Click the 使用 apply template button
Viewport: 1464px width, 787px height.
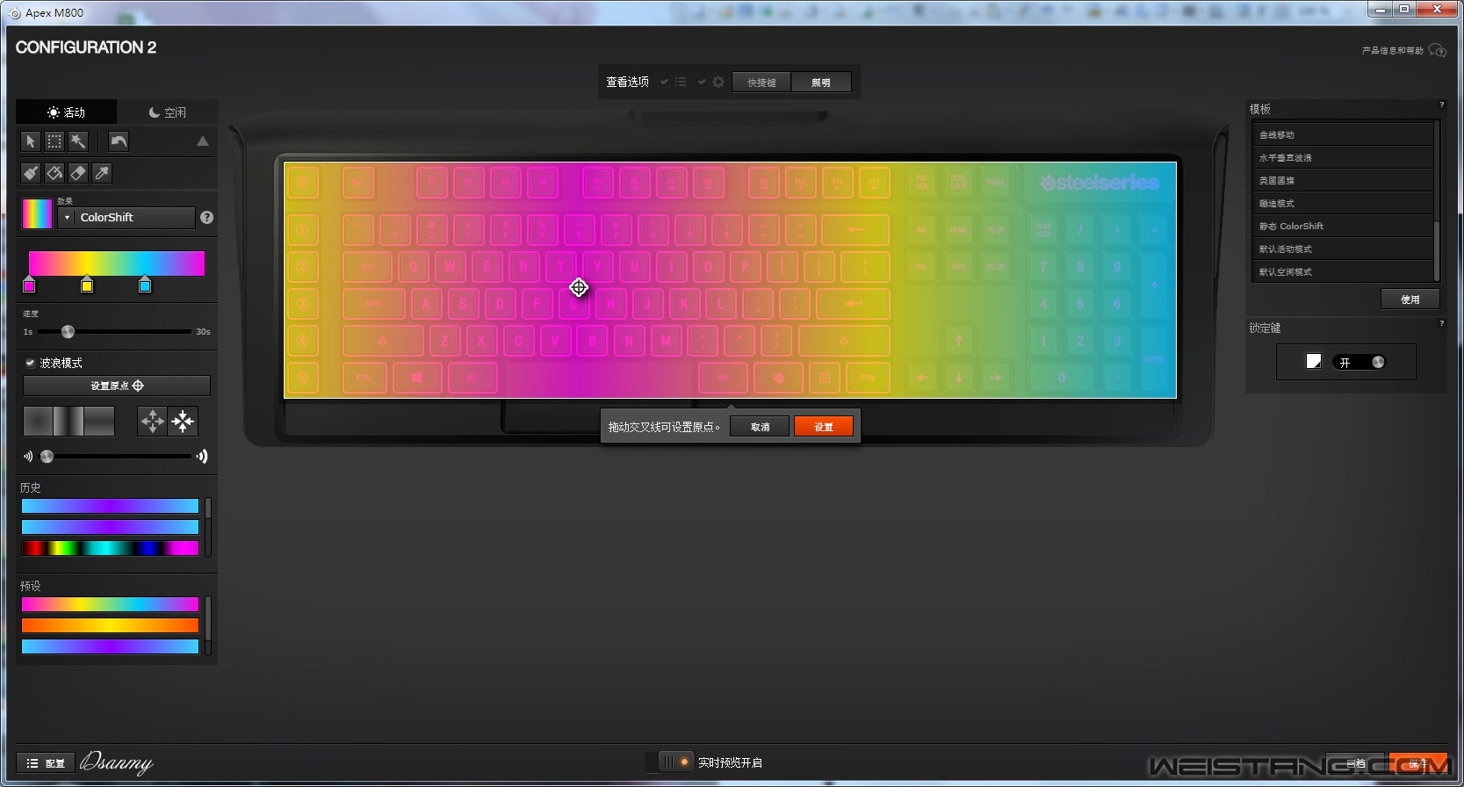pyautogui.click(x=1410, y=300)
